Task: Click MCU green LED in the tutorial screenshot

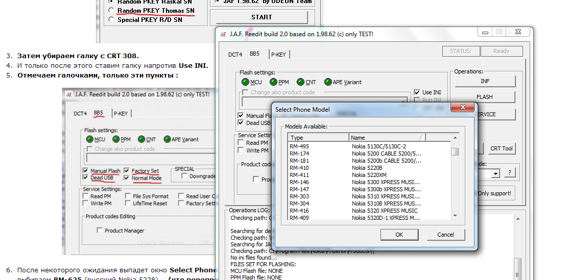Action: (89, 139)
